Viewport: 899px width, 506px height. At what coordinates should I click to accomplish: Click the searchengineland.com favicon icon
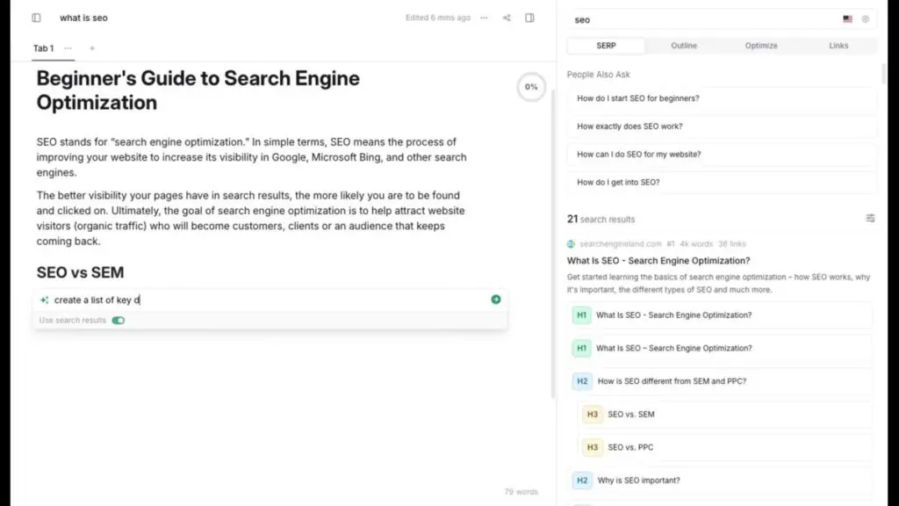[x=572, y=243]
